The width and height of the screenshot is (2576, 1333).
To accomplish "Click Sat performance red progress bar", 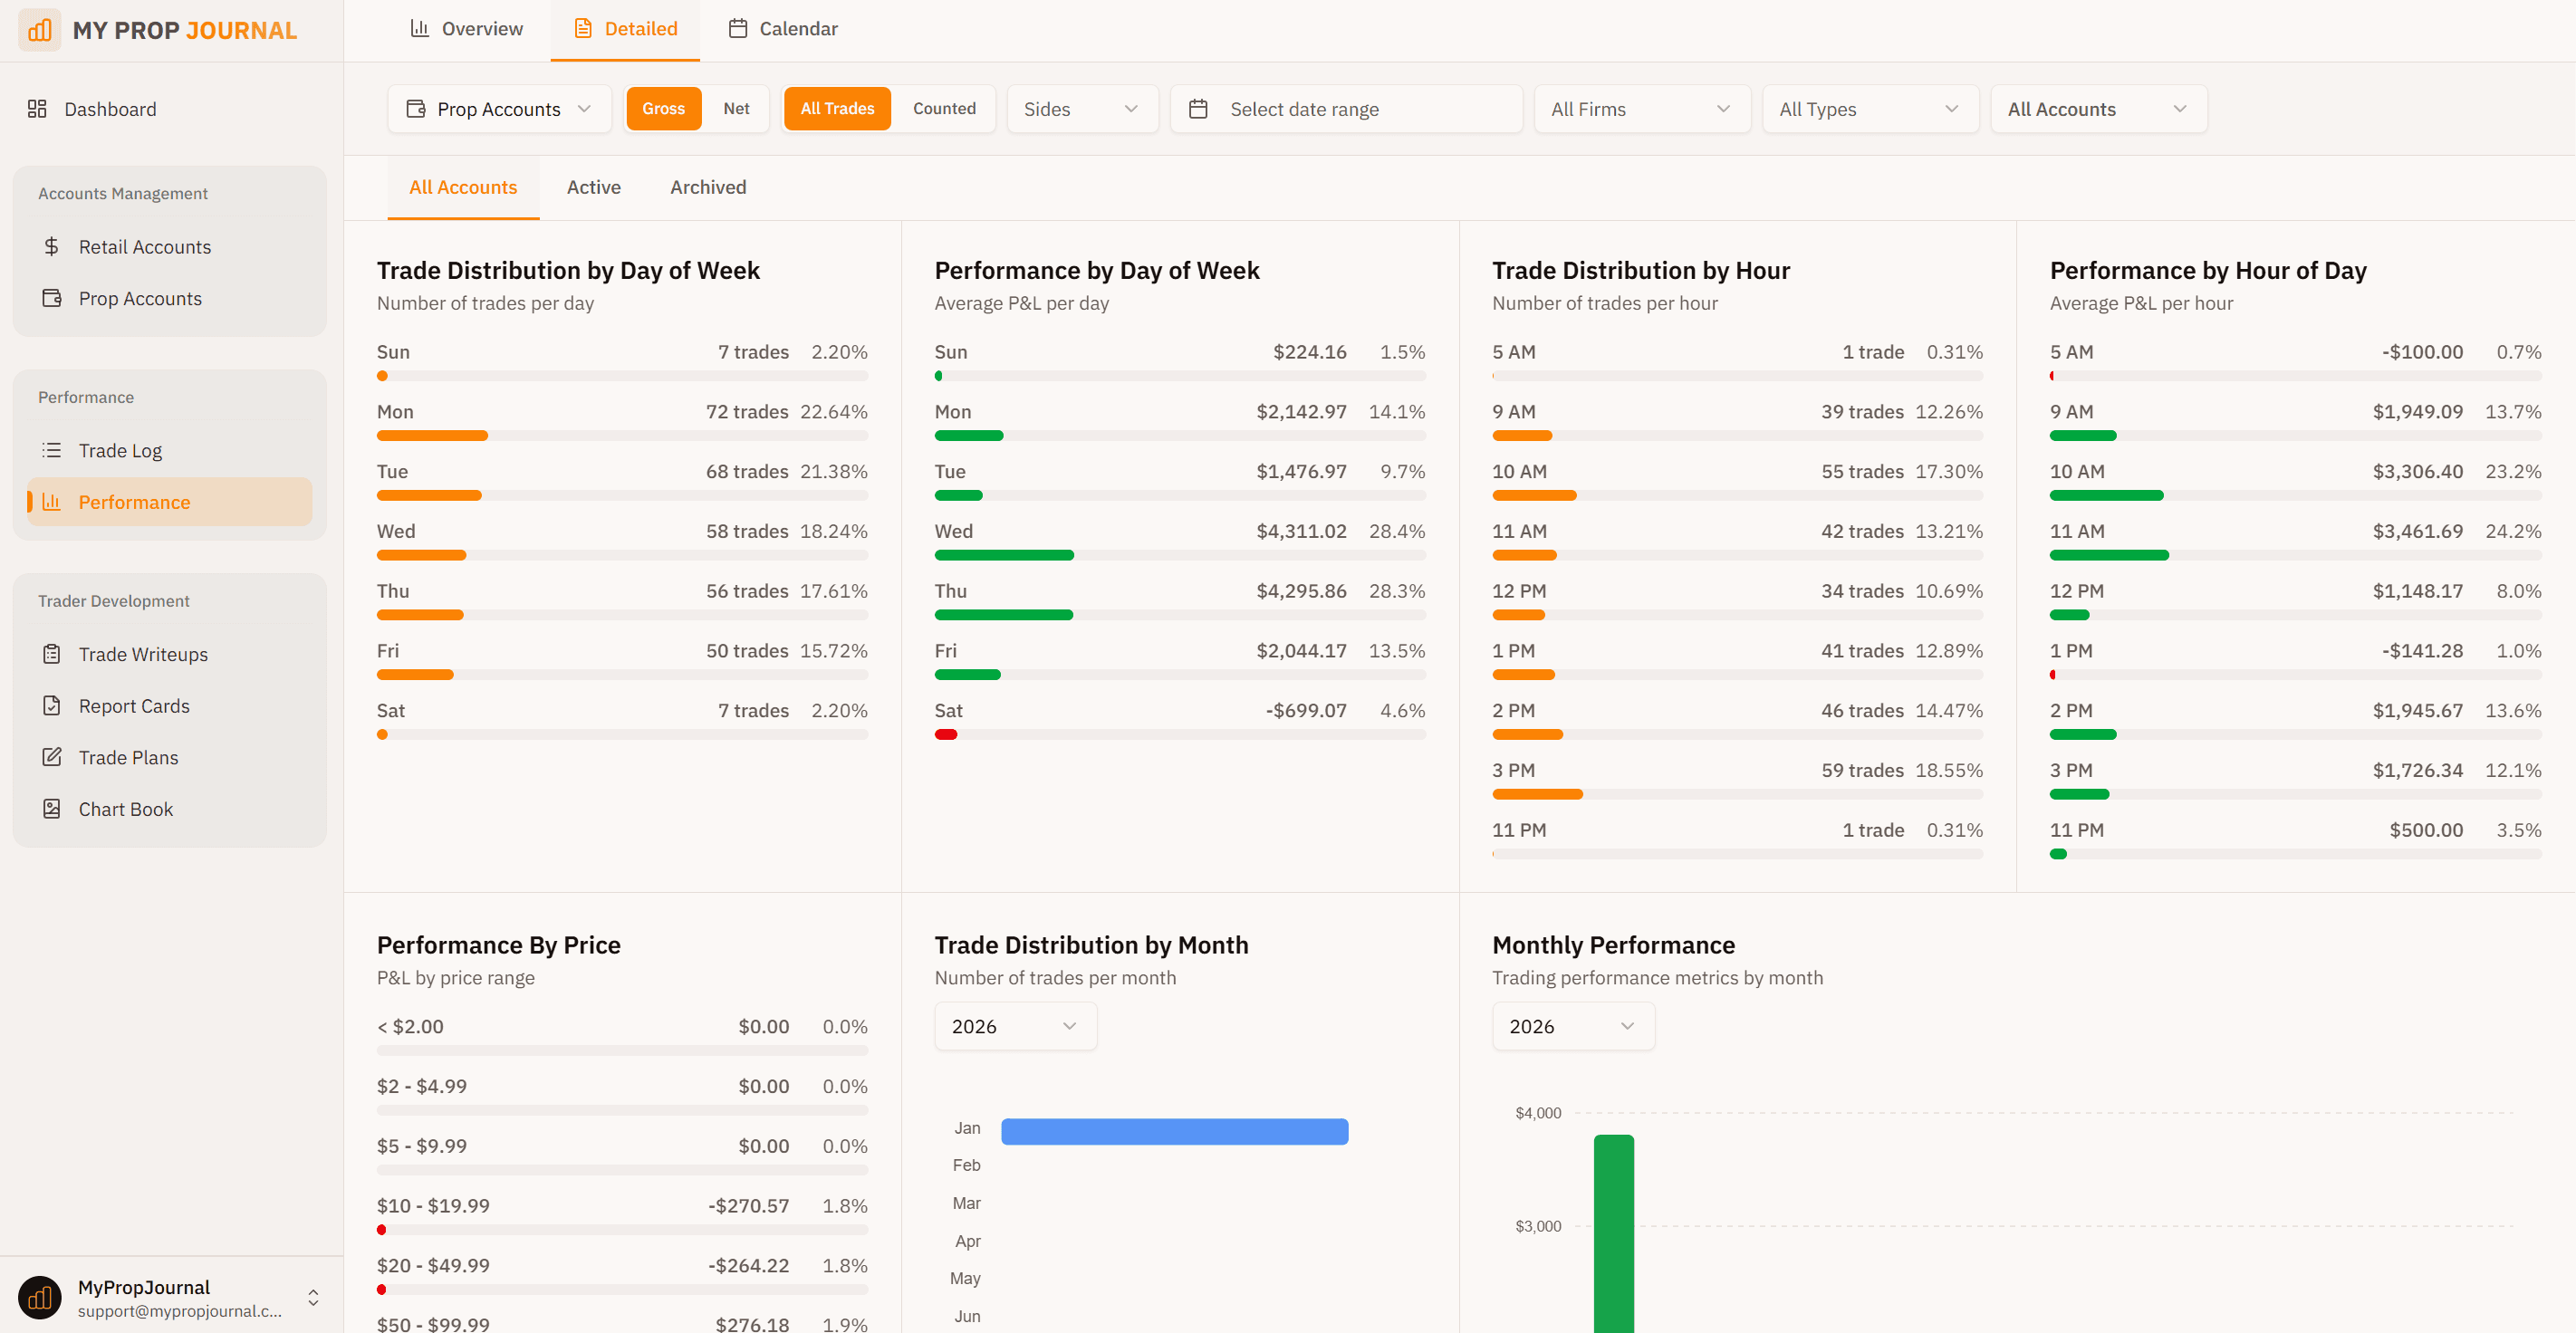I will coord(946,735).
